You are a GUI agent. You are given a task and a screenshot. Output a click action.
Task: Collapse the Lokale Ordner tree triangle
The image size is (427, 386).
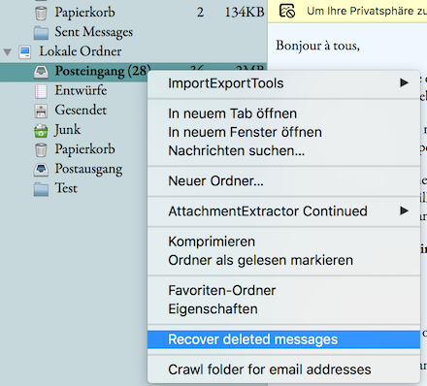(x=8, y=51)
